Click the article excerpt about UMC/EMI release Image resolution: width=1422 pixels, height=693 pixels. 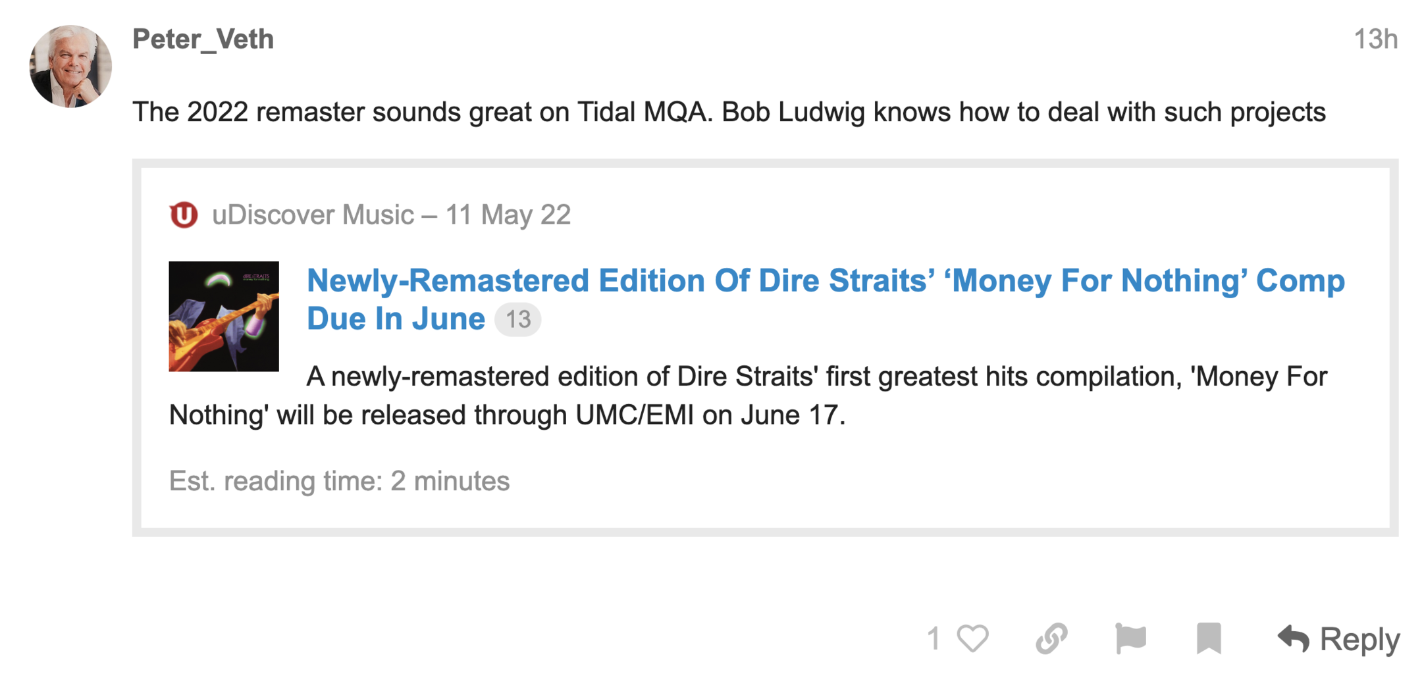coord(748,396)
